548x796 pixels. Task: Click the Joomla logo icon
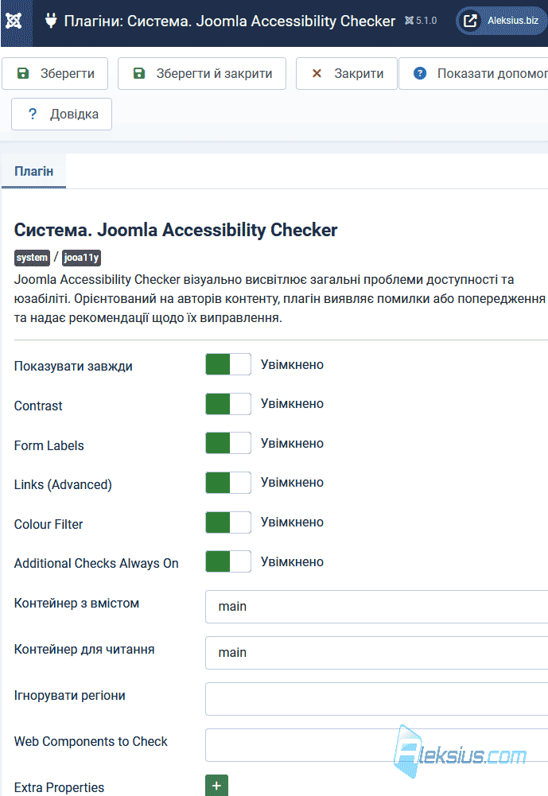pyautogui.click(x=14, y=21)
